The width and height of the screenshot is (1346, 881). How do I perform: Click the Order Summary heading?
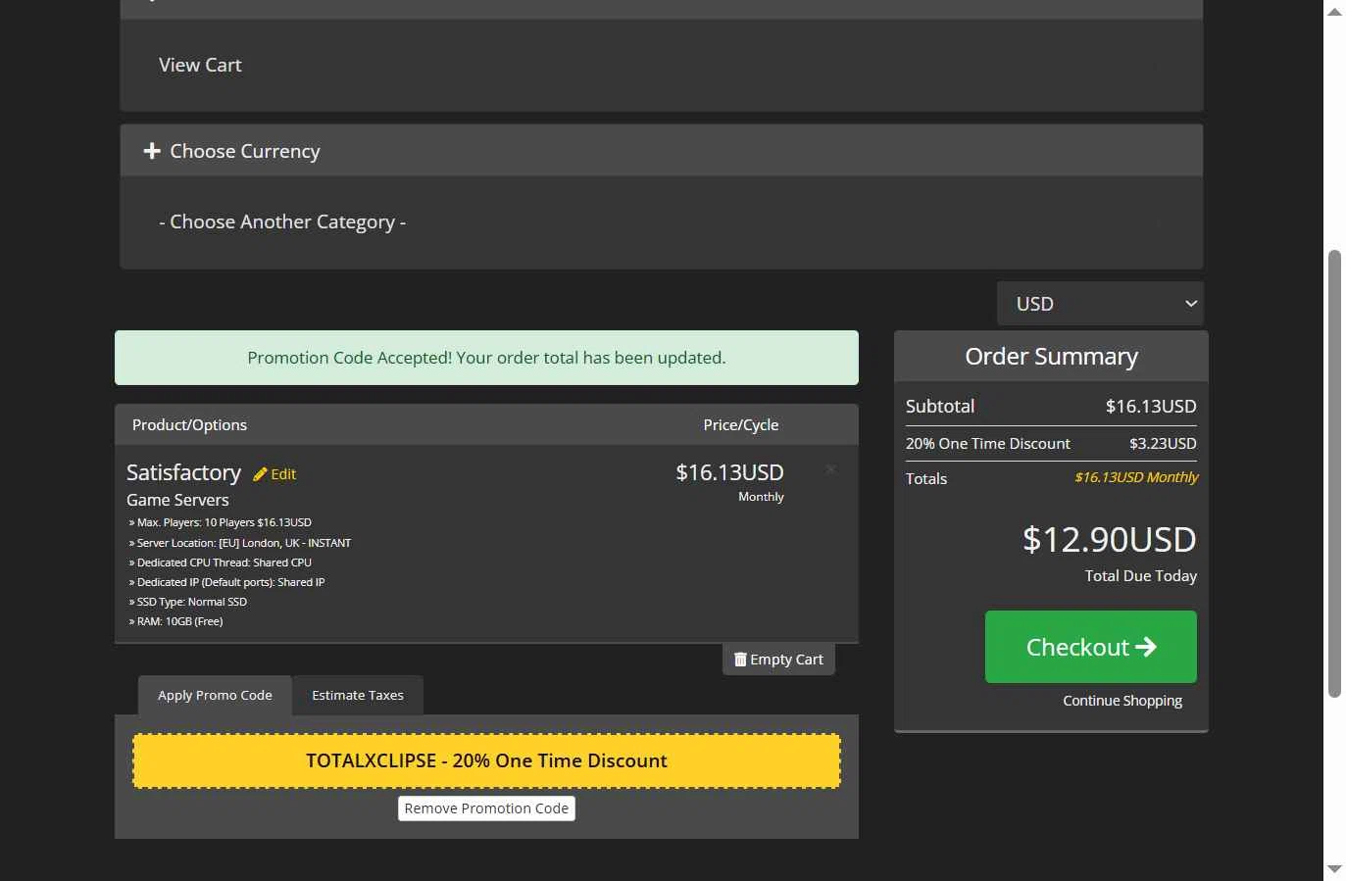pos(1051,357)
